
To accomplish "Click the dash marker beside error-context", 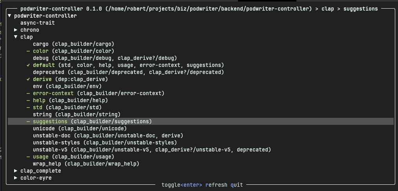I will (28, 93).
